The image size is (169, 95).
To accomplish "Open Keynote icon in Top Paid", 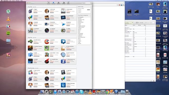I will 30,24.
